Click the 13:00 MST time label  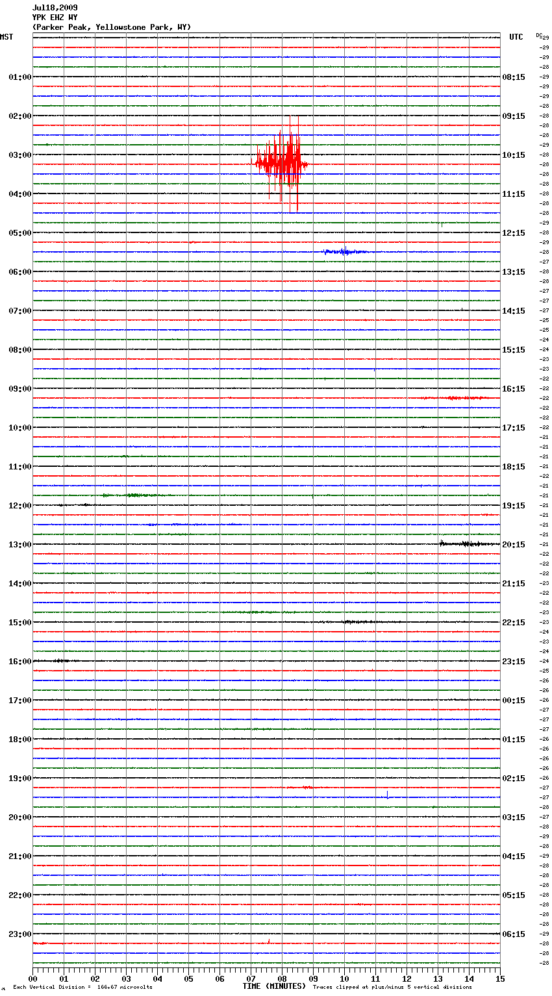click(x=20, y=545)
